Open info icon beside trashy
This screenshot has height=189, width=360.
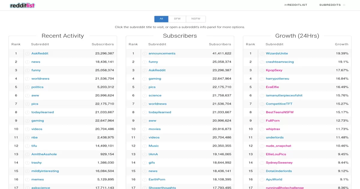pos(27,163)
